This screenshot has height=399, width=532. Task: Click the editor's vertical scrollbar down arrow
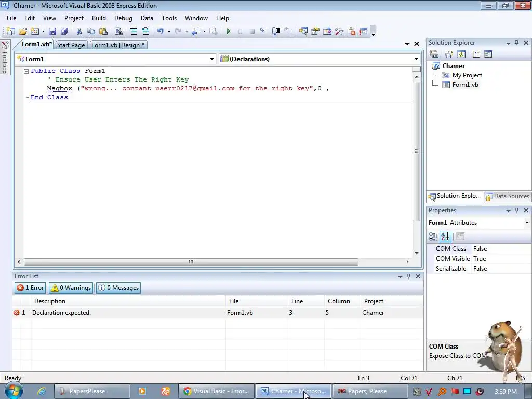click(416, 254)
